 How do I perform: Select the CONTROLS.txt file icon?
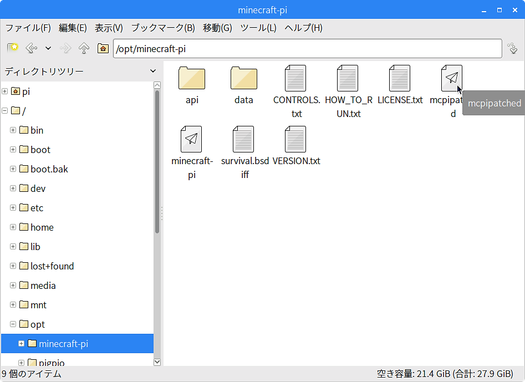pyautogui.click(x=295, y=78)
